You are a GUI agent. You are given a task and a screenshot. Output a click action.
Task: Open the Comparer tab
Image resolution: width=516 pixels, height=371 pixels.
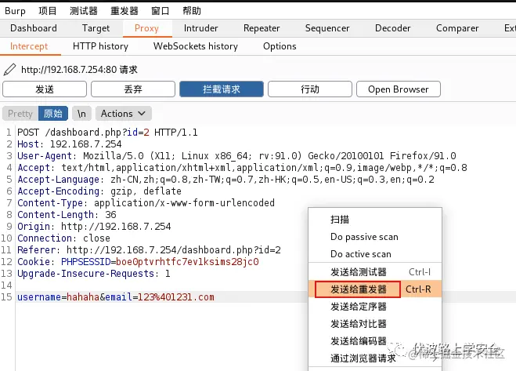click(x=457, y=28)
